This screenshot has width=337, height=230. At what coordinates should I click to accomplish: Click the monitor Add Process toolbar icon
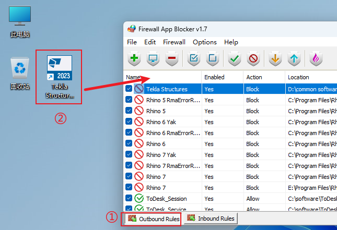[153, 58]
